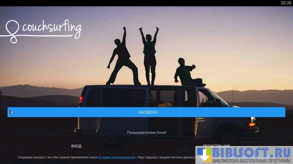Click the BIBLSOFT.RU watermark text
This screenshot has height=164, width=293.
pyautogui.click(x=251, y=152)
